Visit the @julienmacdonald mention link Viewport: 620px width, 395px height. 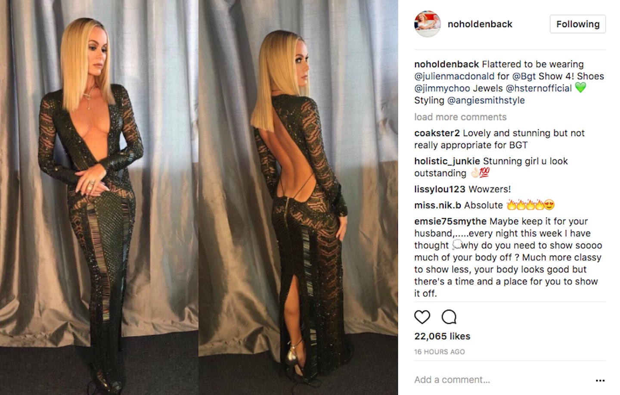tap(454, 76)
